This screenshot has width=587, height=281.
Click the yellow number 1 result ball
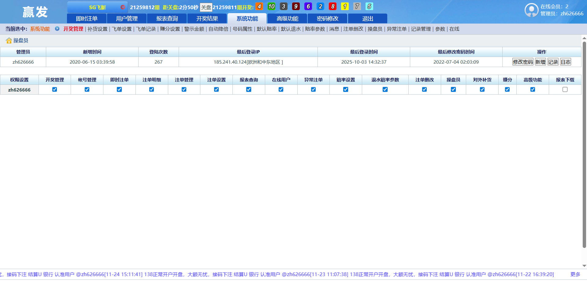click(x=345, y=6)
